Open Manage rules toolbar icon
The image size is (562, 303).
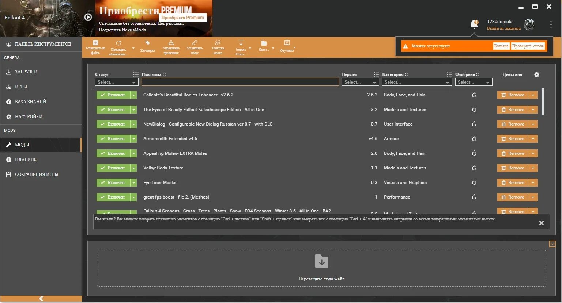tap(171, 43)
